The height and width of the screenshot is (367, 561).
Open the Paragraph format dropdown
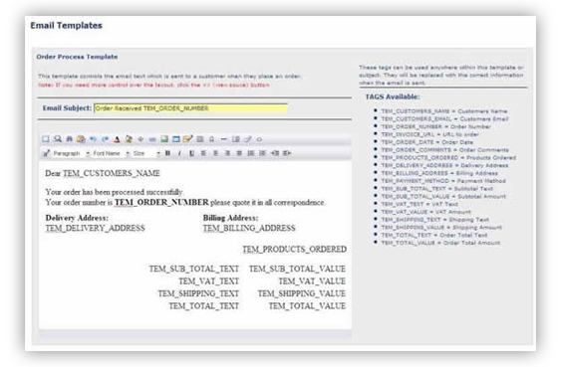(x=71, y=153)
